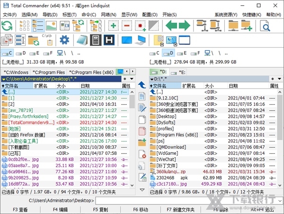The image size is (284, 214).
Task: Sort left panel by 日期 column header
Action: click(x=100, y=86)
